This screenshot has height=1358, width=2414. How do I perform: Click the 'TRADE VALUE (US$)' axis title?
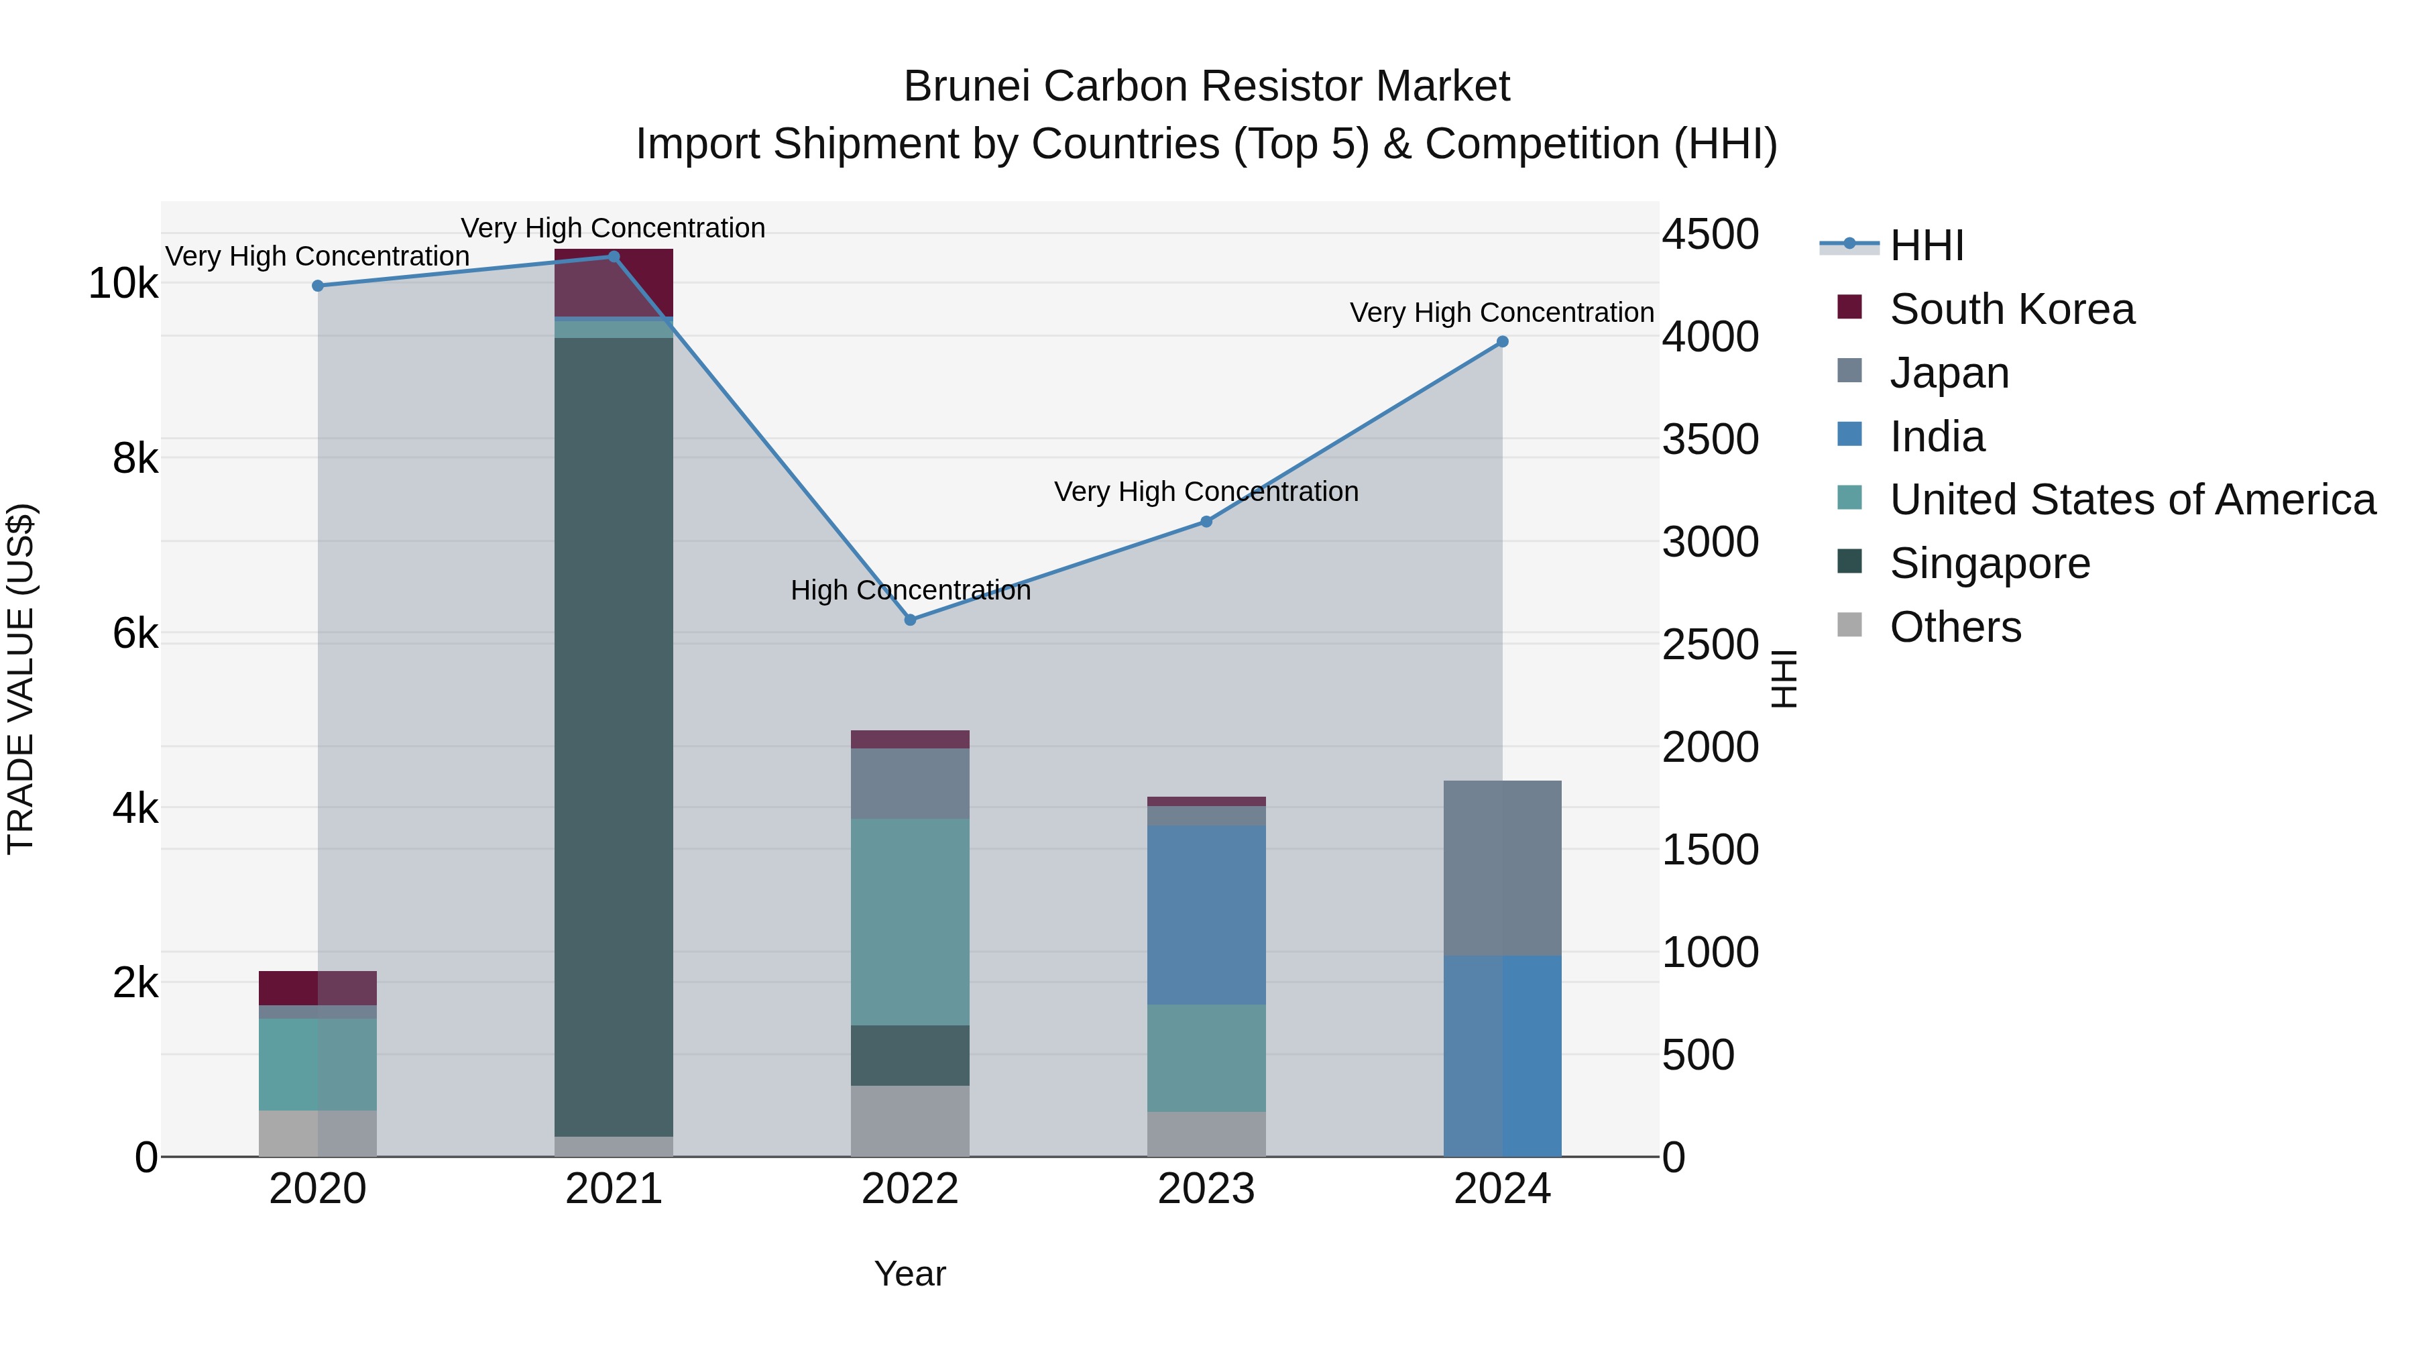click(21, 679)
